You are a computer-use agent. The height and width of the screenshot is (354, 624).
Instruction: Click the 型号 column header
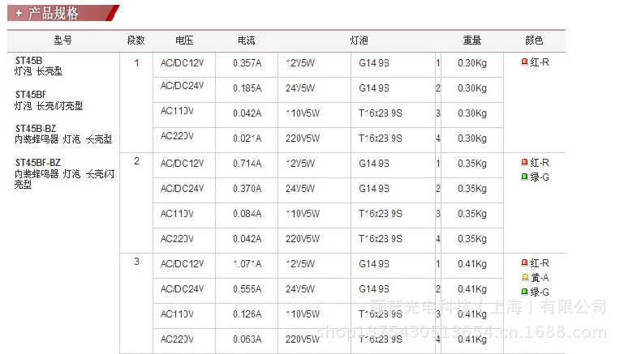[x=62, y=41]
